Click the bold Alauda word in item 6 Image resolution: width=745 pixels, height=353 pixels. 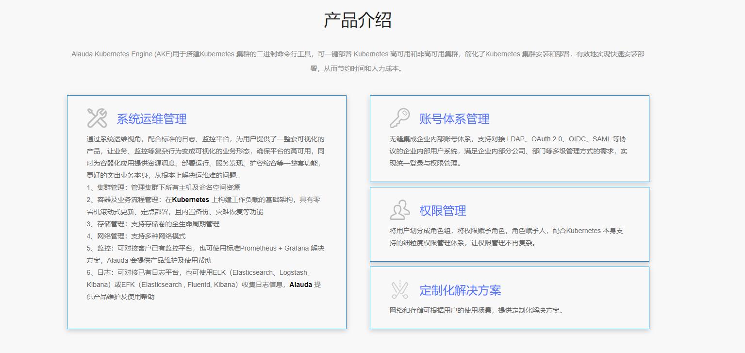point(300,285)
